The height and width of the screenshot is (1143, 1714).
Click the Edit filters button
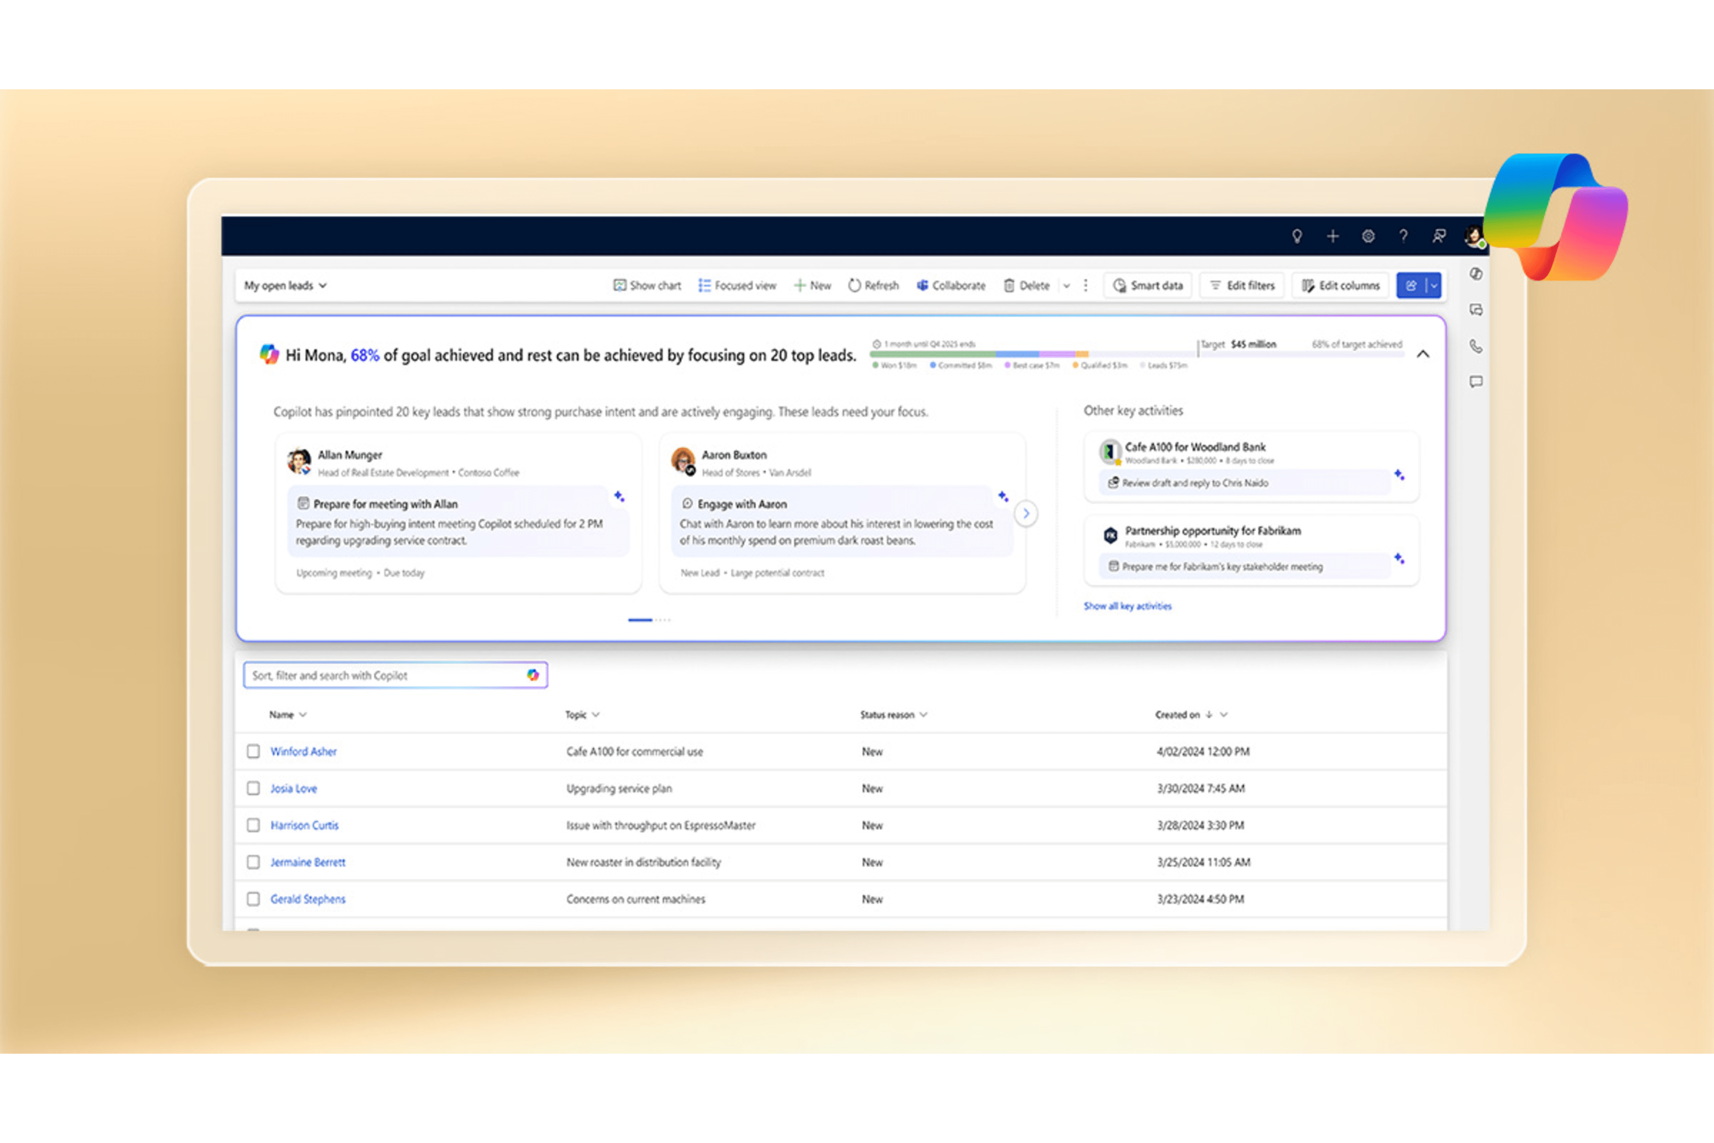click(1243, 286)
